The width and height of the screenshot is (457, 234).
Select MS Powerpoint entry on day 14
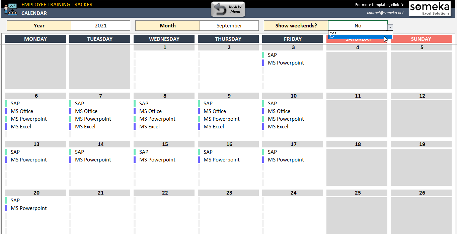click(93, 160)
